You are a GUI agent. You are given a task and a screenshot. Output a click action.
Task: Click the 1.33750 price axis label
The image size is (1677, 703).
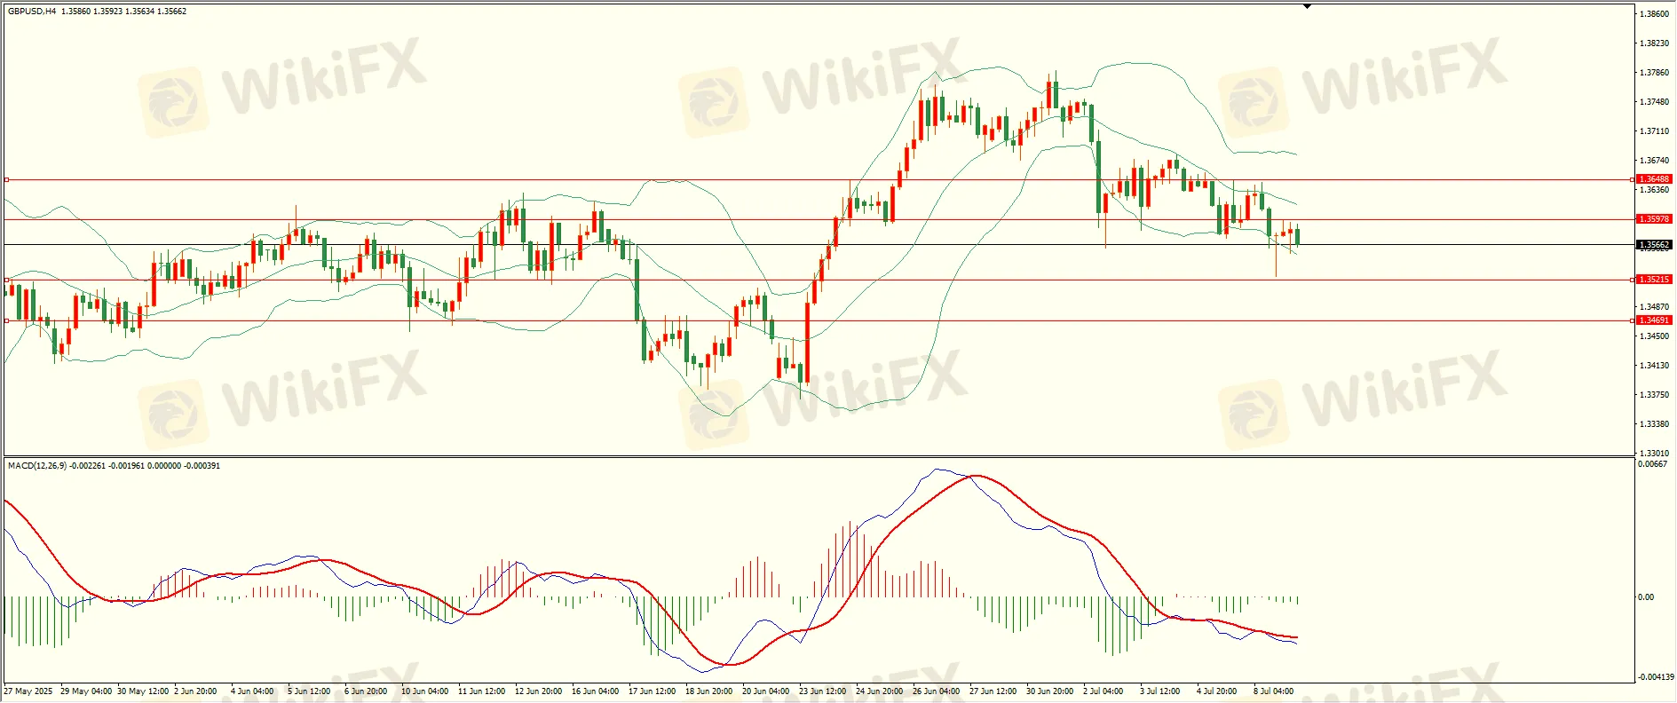tap(1654, 395)
